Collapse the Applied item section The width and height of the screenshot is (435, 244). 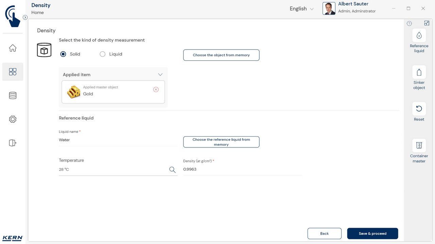point(160,75)
